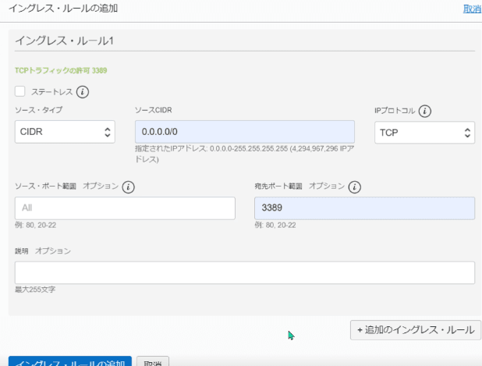Click the 宛先ポート範囲 field containing 3389
Image resolution: width=482 pixels, height=366 pixels.
click(364, 208)
